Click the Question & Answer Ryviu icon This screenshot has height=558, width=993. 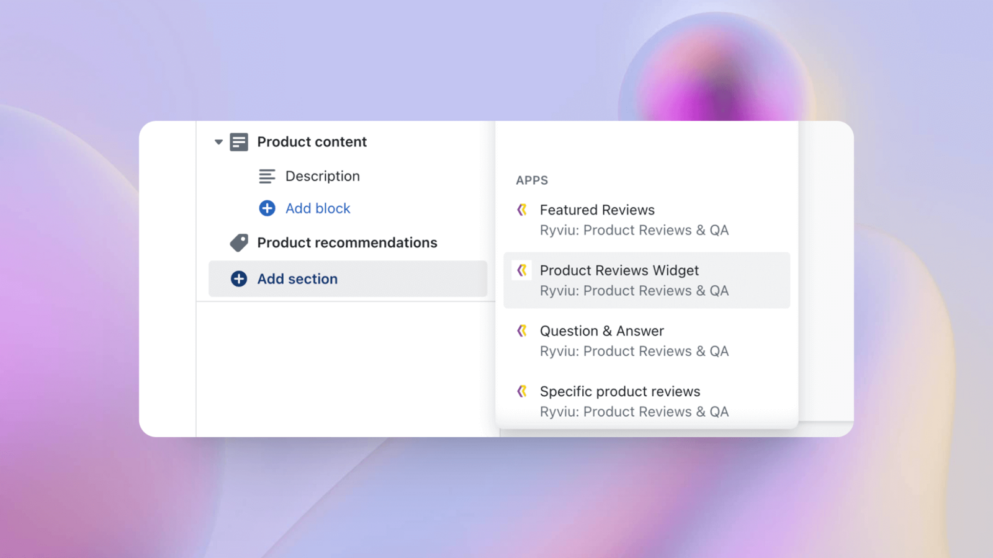point(522,331)
